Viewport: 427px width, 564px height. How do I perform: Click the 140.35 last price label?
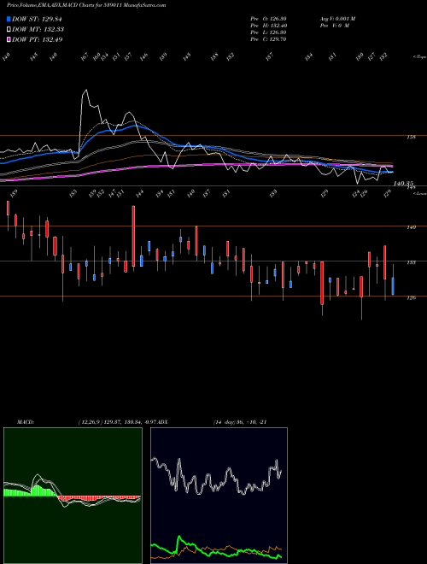[x=403, y=184]
